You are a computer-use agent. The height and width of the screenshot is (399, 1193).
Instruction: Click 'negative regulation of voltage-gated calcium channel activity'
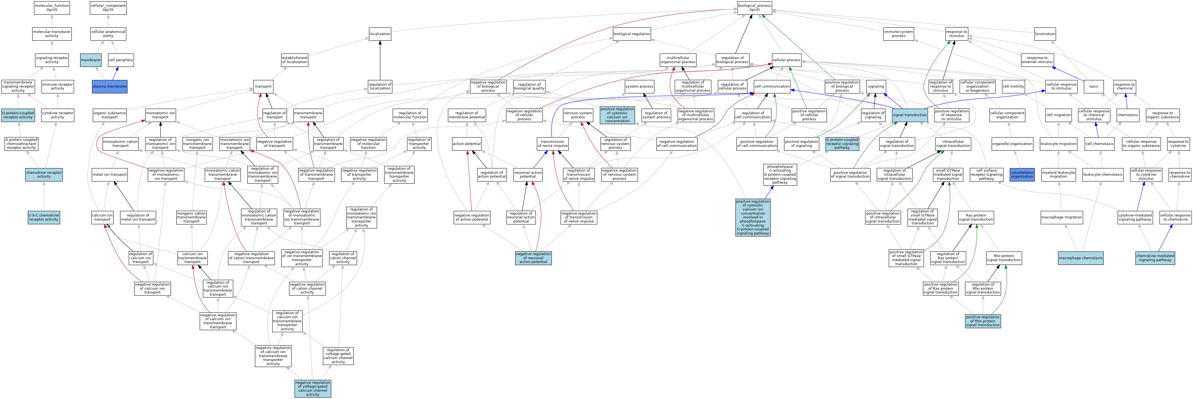click(313, 388)
